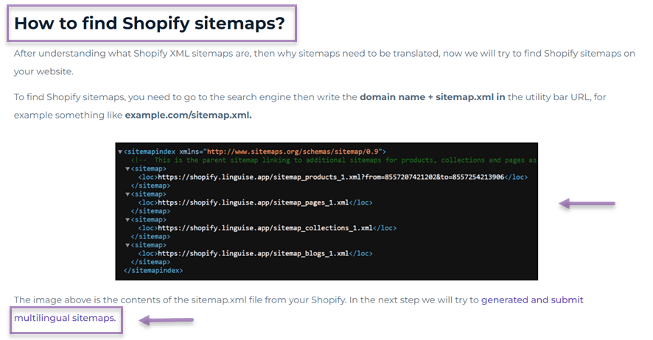The width and height of the screenshot is (653, 340).
Task: Click the closing </sitemapindex> tag line
Action: tap(153, 270)
